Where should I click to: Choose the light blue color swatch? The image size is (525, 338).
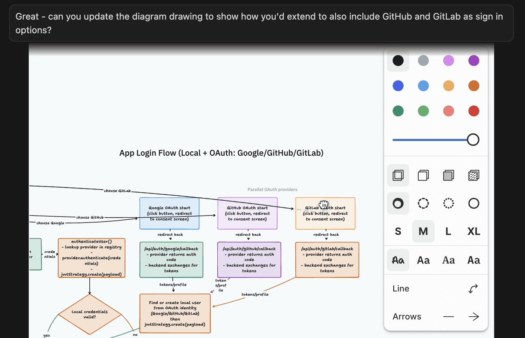coord(423,86)
